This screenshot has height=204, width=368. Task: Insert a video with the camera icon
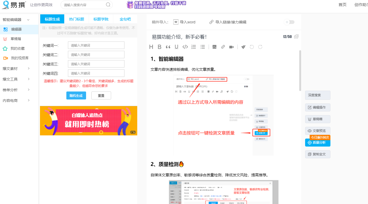click(x=231, y=47)
